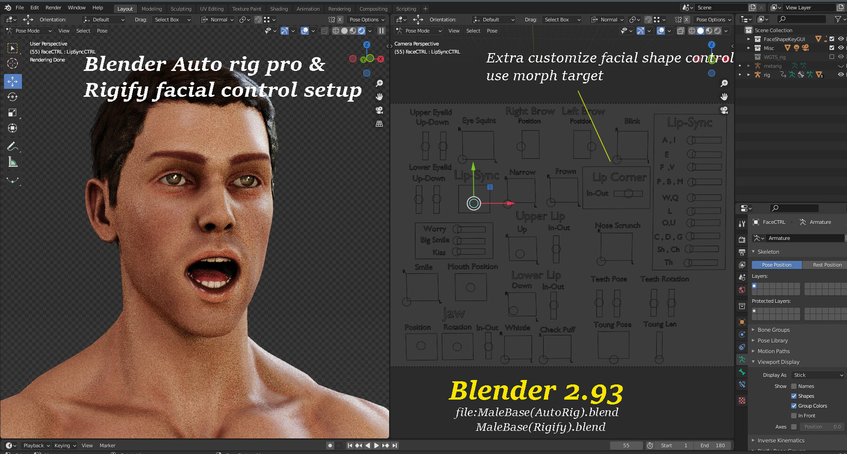Click the Pose Mode selector in the header

(27, 31)
